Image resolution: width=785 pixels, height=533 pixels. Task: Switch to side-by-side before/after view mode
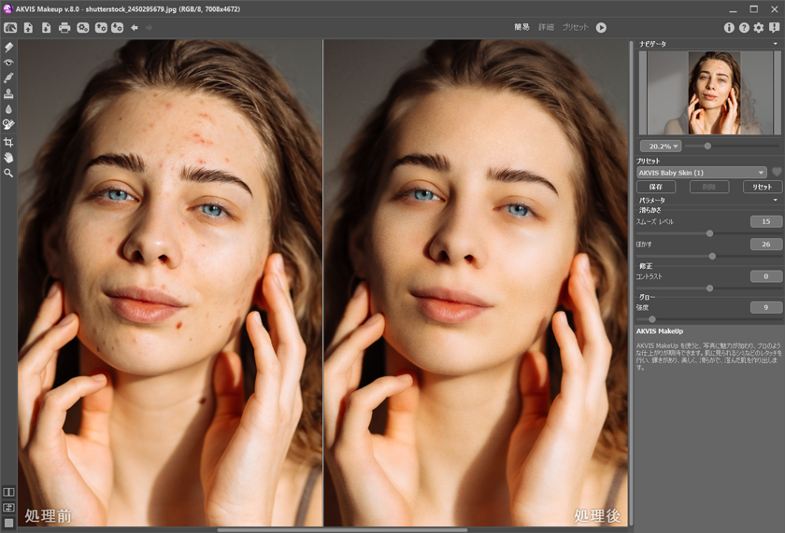coord(8,492)
